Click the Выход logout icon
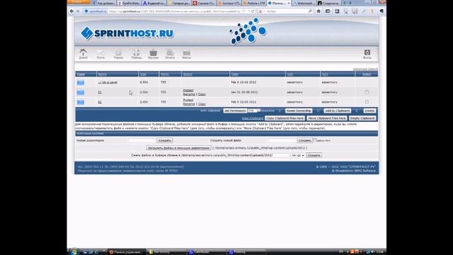Image resolution: width=453 pixels, height=255 pixels. tap(367, 54)
